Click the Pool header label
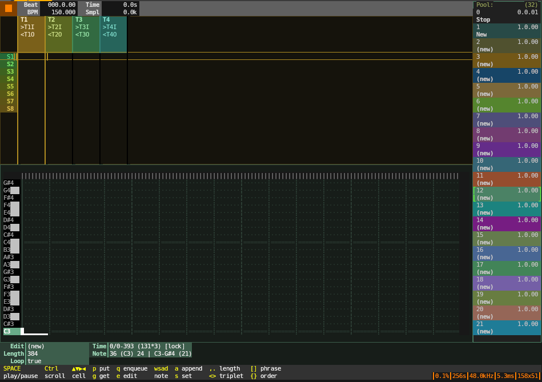 coord(485,5)
